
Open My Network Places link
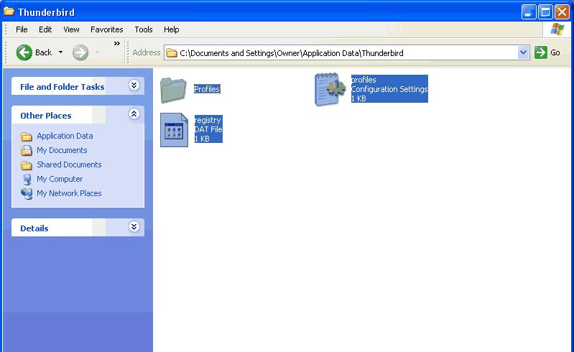(x=69, y=193)
